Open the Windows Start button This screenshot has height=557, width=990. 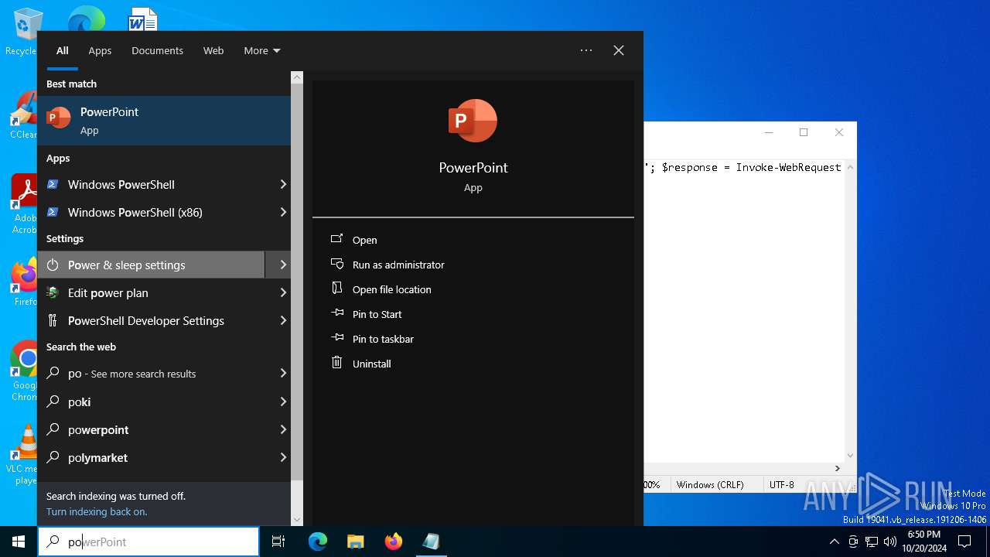tap(19, 542)
